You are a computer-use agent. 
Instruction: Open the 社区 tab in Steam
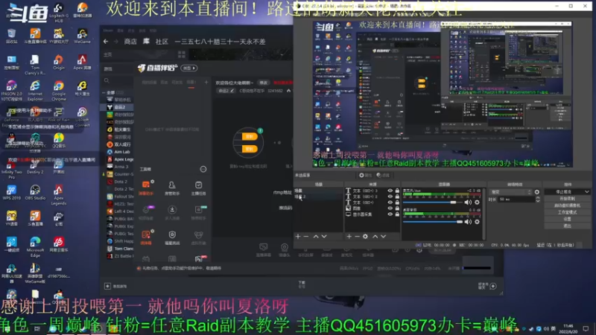point(162,42)
